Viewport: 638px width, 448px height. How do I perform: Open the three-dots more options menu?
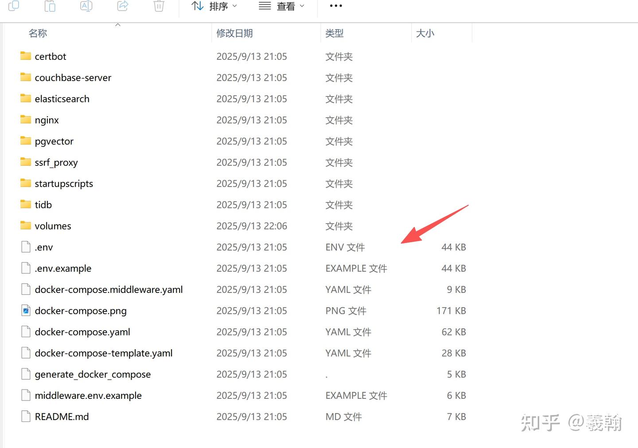[x=336, y=6]
